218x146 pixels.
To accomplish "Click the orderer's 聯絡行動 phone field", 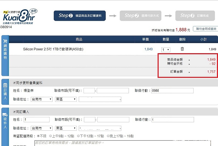I will pos(172,91).
